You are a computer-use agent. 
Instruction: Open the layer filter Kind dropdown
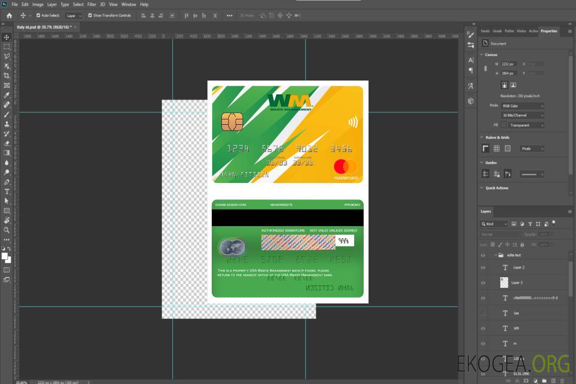[494, 224]
